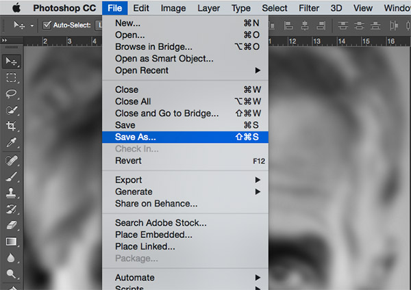Select the Rectangular Marquee tool
Viewport: 411px width, 290px height.
pos(12,77)
